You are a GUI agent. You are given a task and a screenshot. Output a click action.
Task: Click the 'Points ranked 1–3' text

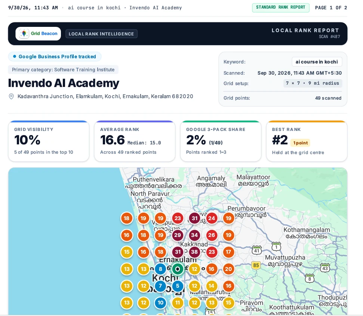[x=206, y=152]
